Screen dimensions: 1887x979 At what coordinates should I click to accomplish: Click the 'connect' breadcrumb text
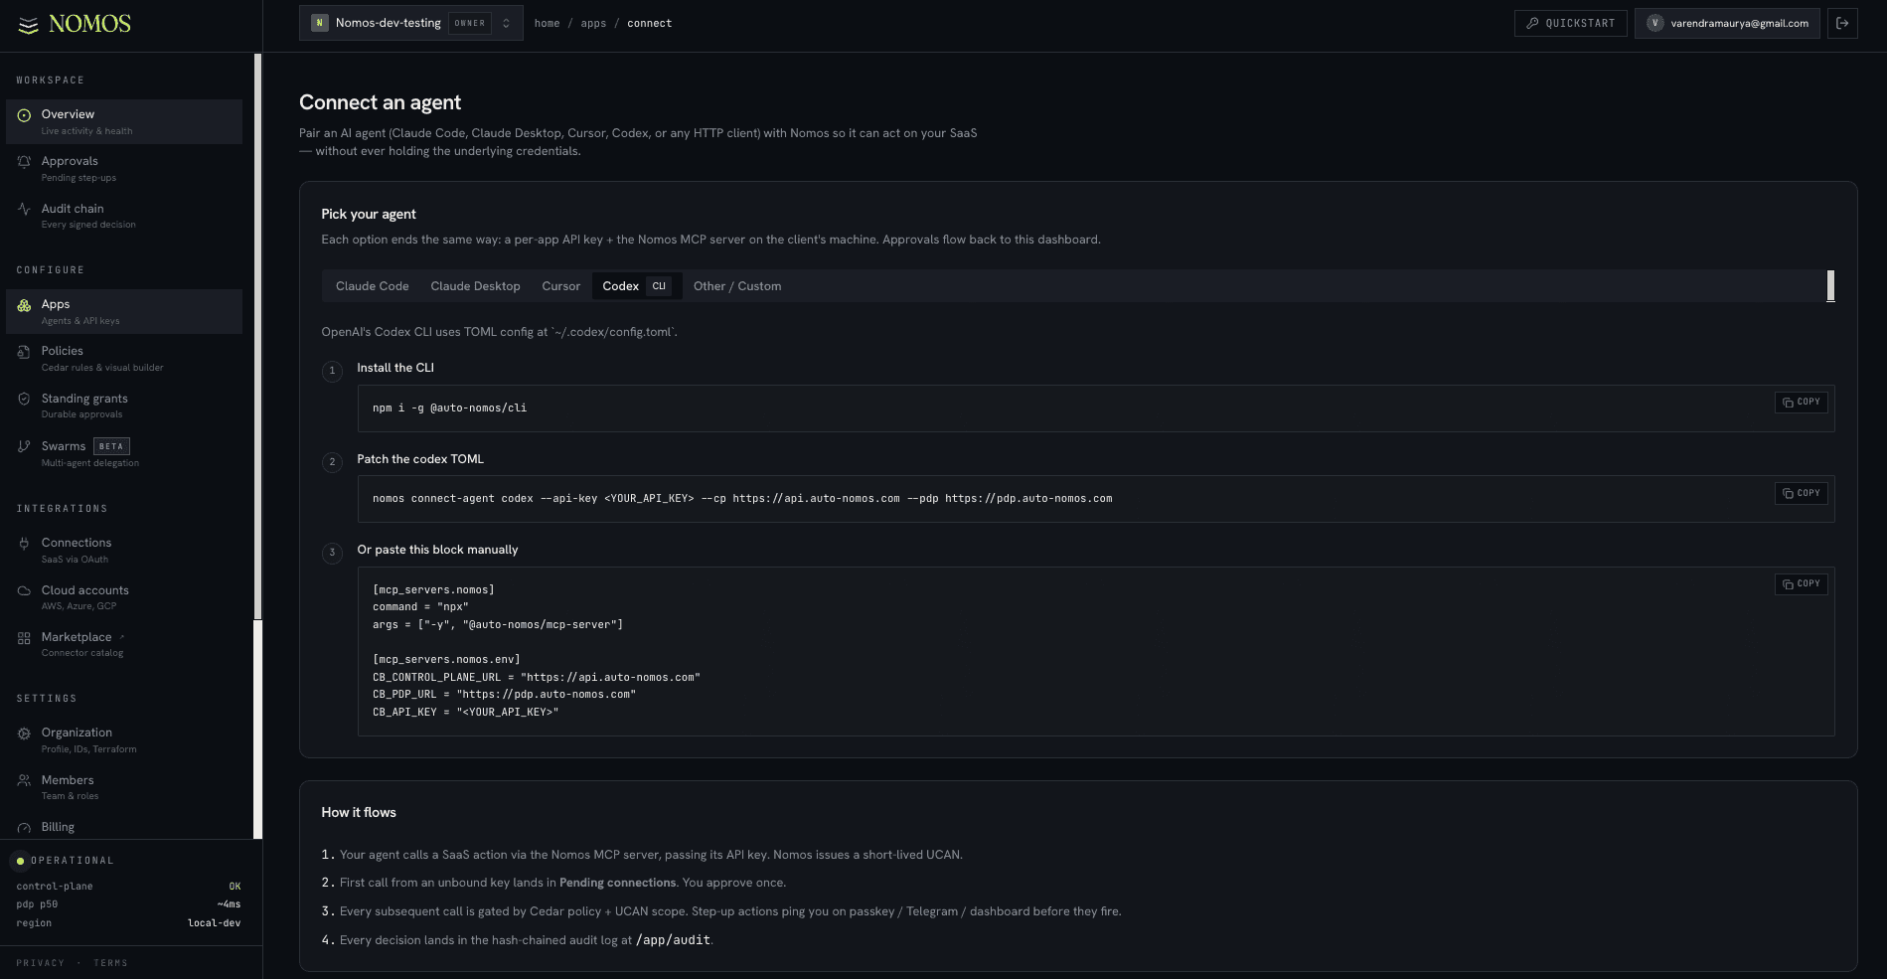(649, 24)
